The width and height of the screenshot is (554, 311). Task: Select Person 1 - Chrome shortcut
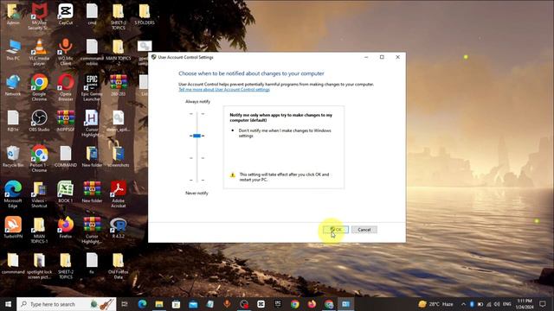[39, 159]
